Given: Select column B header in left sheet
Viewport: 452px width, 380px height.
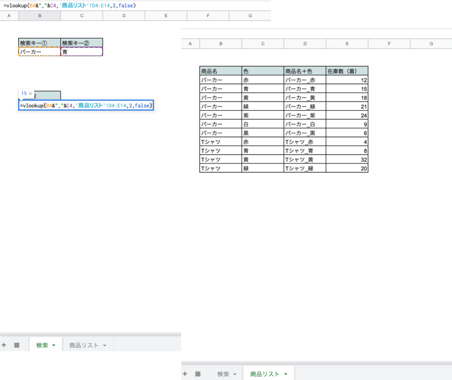Looking at the screenshot, I should pos(40,16).
